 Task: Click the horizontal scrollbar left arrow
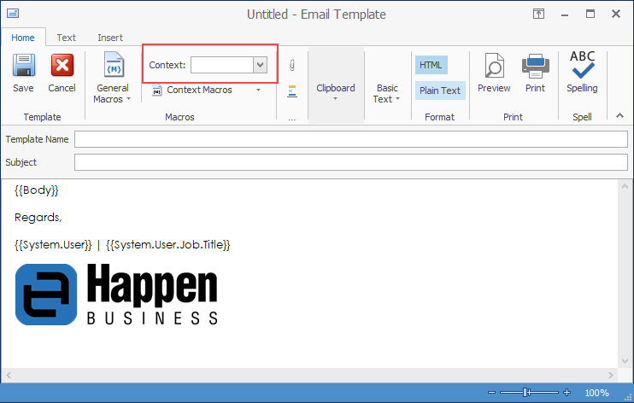coord(9,375)
